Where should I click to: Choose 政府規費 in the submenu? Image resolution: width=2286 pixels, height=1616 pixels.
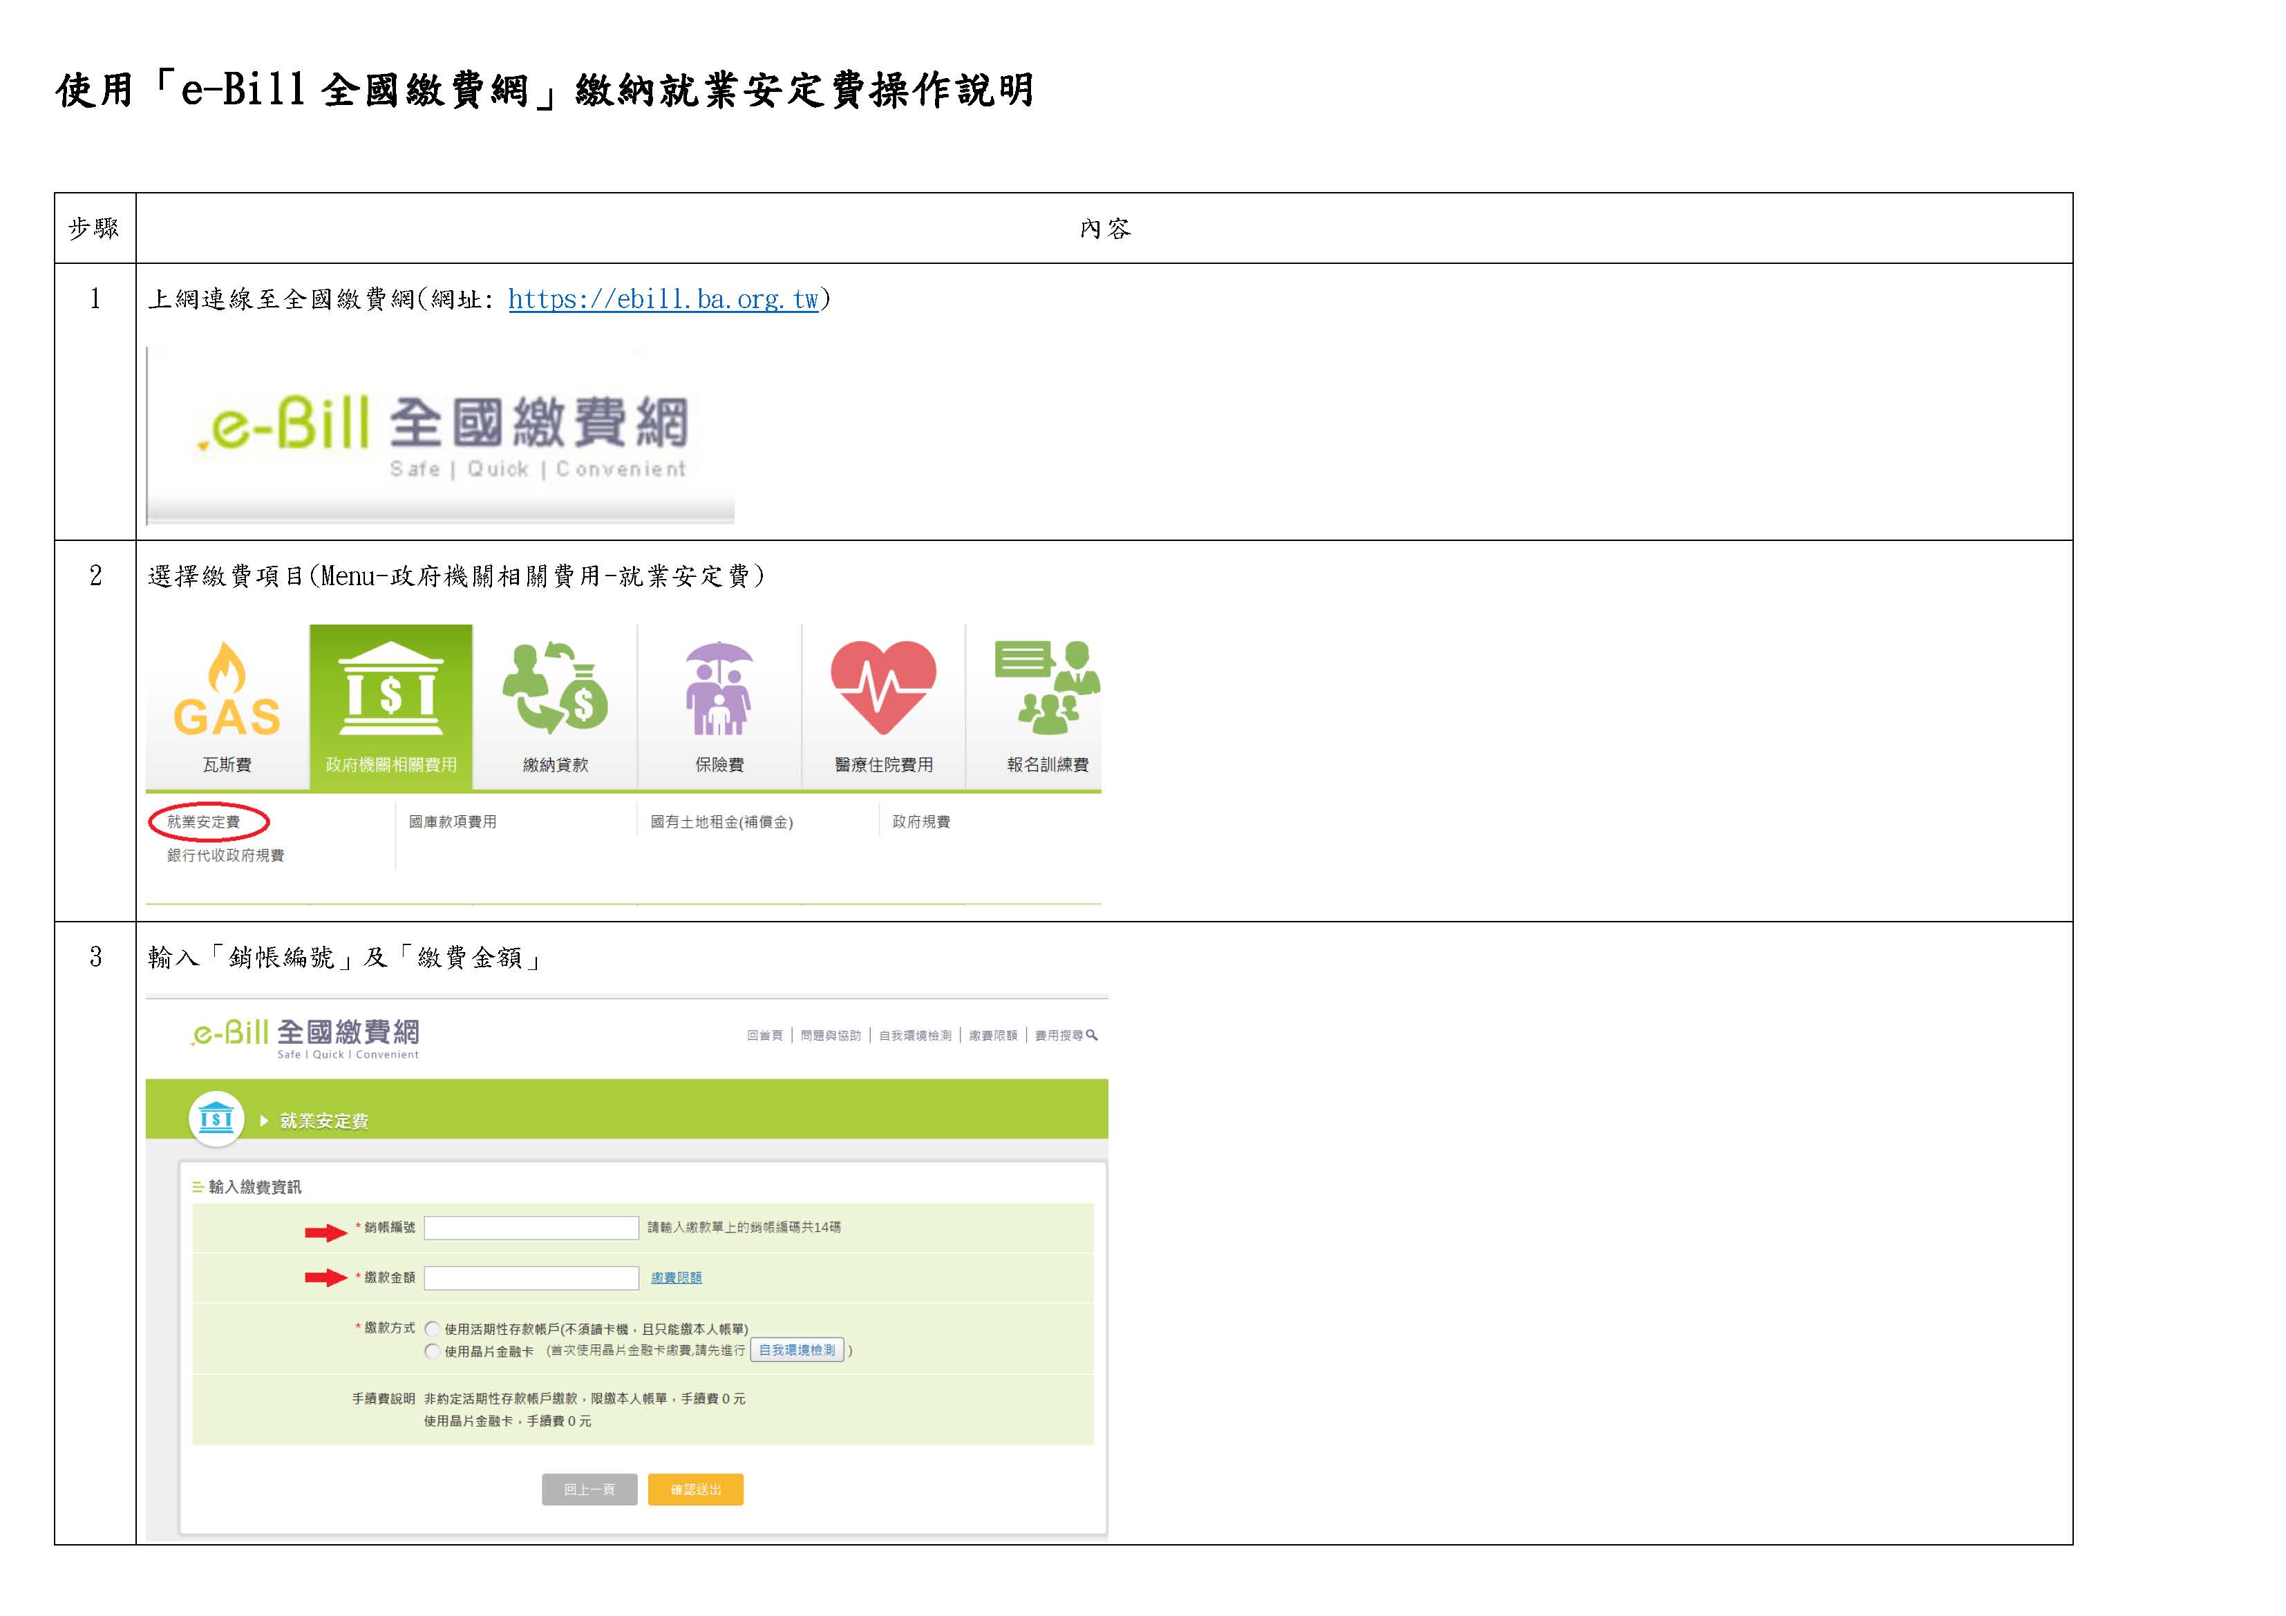(x=921, y=821)
